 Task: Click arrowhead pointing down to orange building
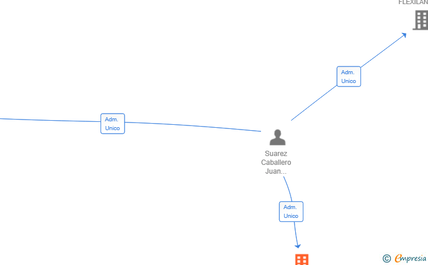298,246
